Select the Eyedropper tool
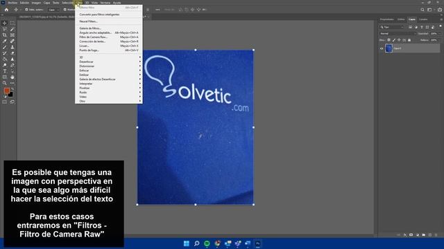The height and width of the screenshot is (249, 444). [x=5, y=41]
